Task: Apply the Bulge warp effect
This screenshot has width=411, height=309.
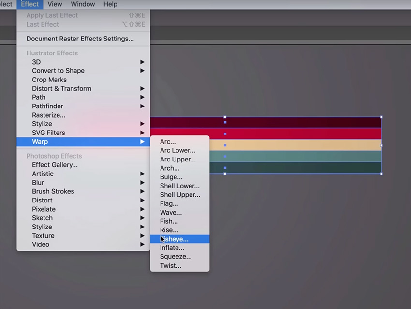Action: [x=171, y=177]
